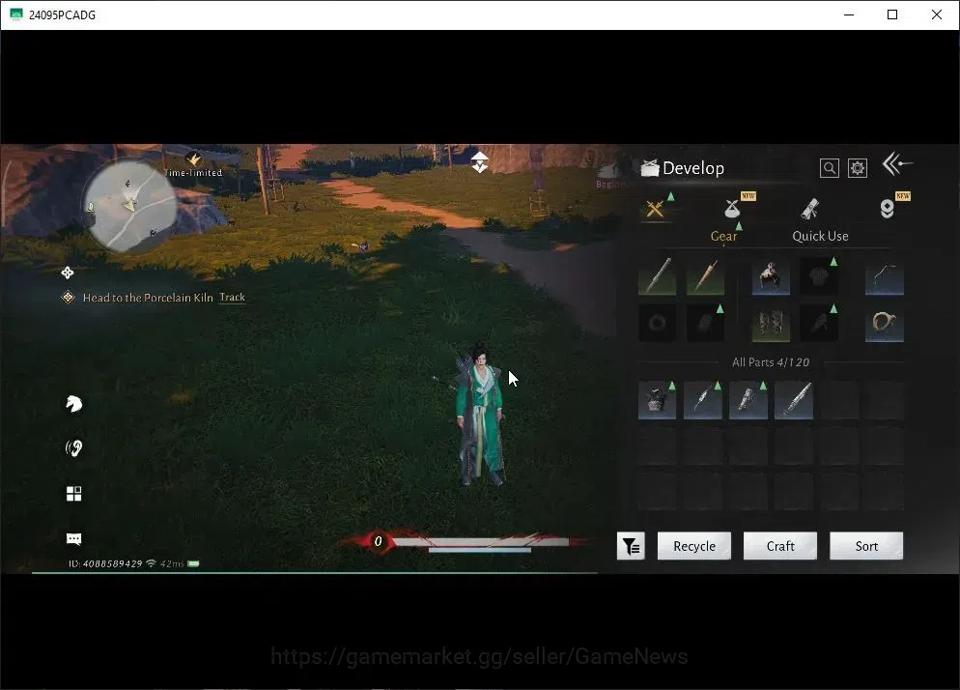The image size is (960, 690).
Task: Click the Recycle button
Action: tap(694, 546)
